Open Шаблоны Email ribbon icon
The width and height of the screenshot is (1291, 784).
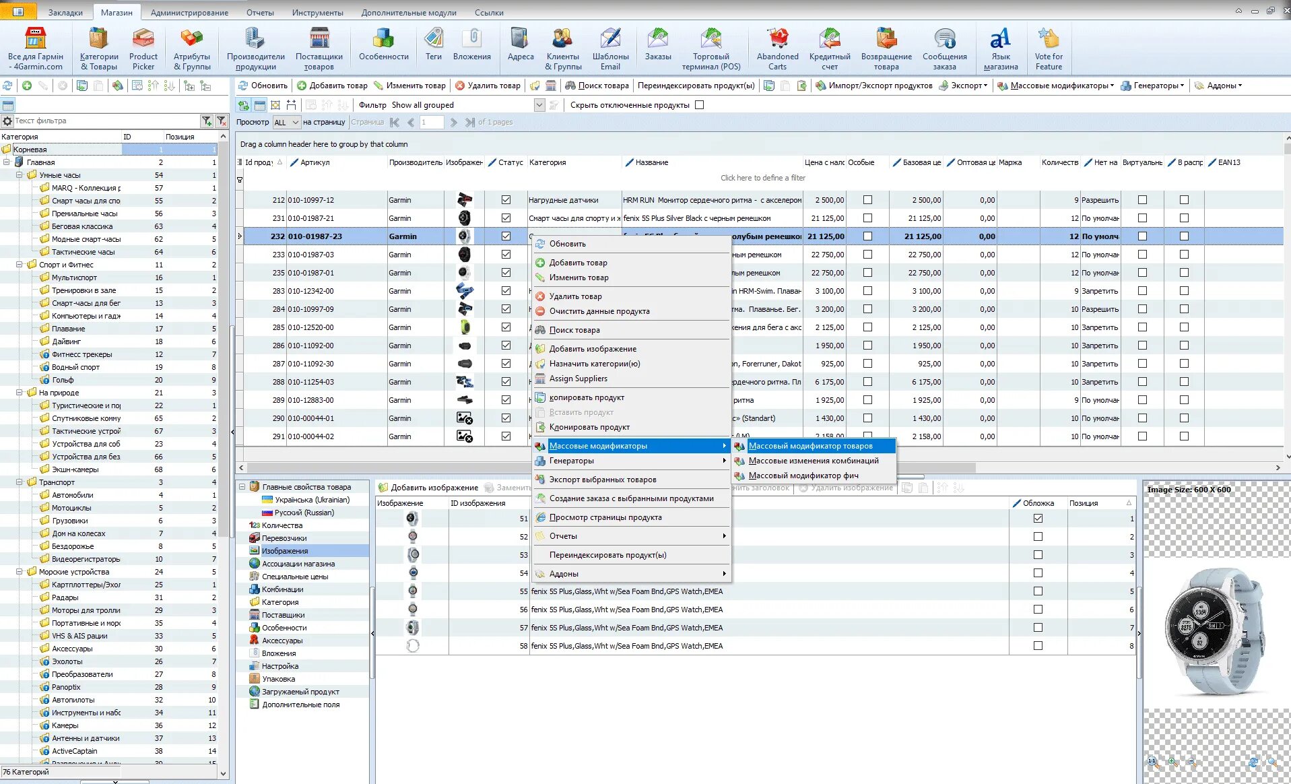pos(610,48)
